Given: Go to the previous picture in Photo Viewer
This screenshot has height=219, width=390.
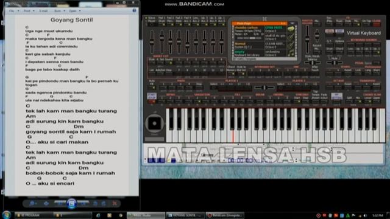Looking at the screenshot, I should tap(60, 204).
